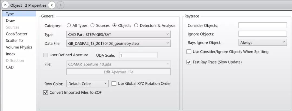Collapse the Object Properties panel
292x111 pixels.
coord(5,5)
